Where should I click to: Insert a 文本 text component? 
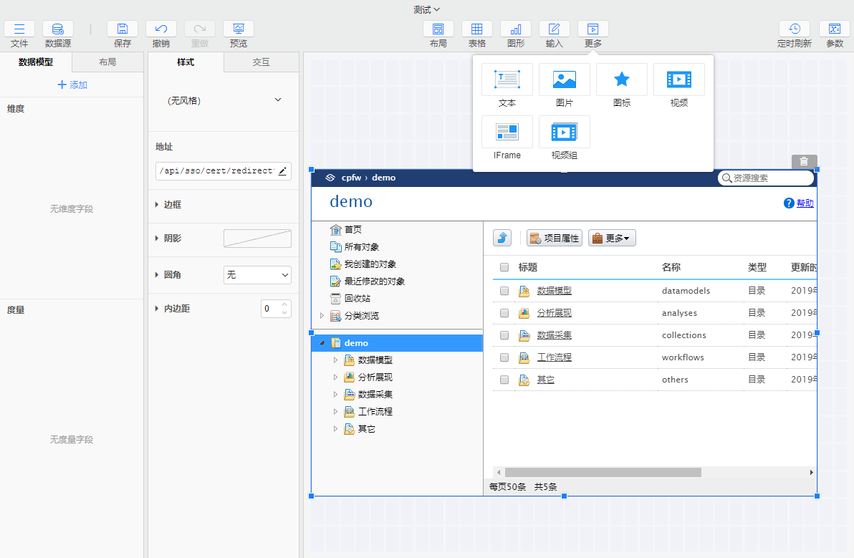coord(507,80)
